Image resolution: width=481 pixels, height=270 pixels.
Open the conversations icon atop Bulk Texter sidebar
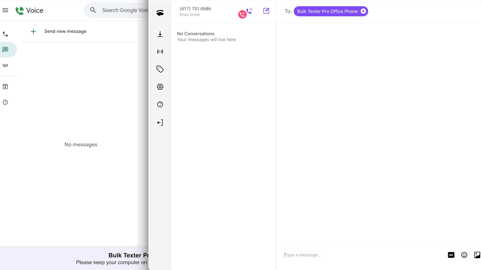pyautogui.click(x=160, y=13)
